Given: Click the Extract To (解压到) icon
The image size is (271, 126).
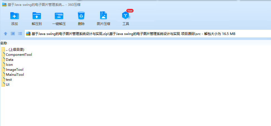Looking at the screenshot, I should tap(37, 16).
